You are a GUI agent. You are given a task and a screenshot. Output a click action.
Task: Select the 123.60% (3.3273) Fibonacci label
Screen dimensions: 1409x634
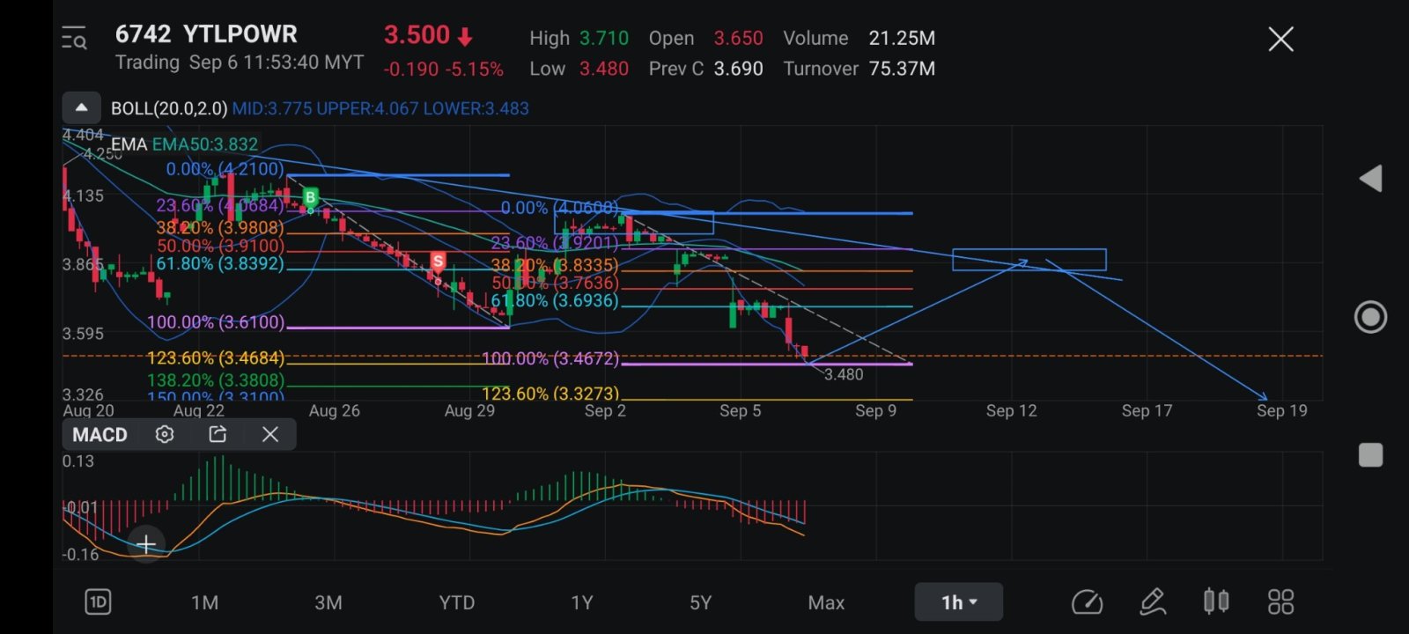coord(550,394)
